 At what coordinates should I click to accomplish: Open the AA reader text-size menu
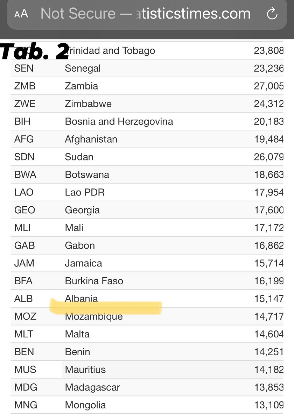pos(21,14)
